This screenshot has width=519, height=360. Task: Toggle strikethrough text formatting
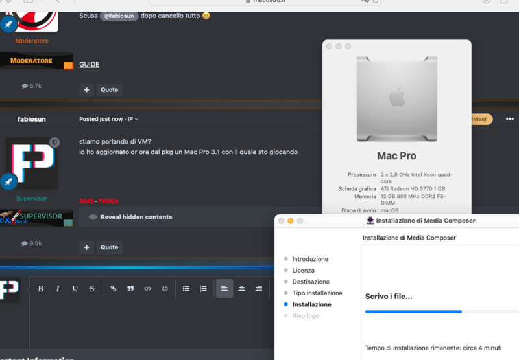tap(91, 289)
